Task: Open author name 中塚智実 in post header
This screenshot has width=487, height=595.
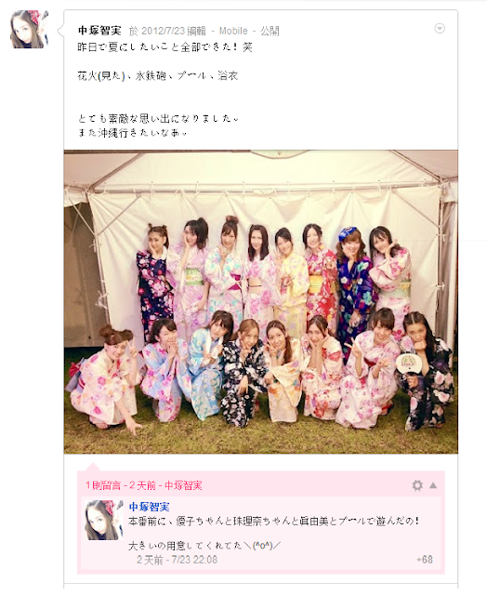Action: click(99, 31)
